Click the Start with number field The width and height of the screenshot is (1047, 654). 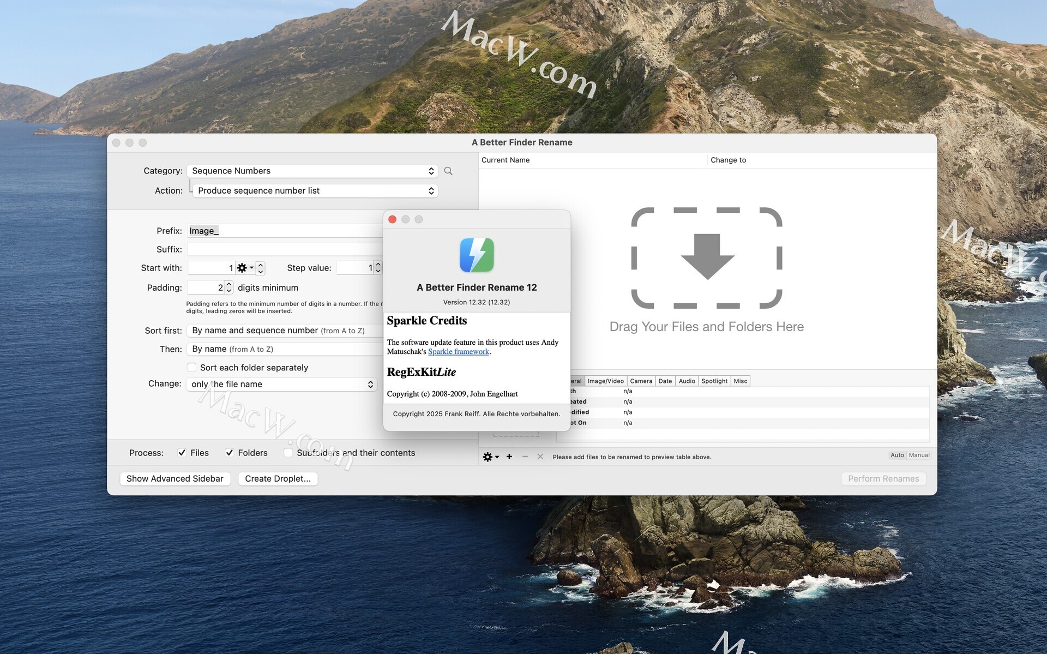click(x=212, y=268)
